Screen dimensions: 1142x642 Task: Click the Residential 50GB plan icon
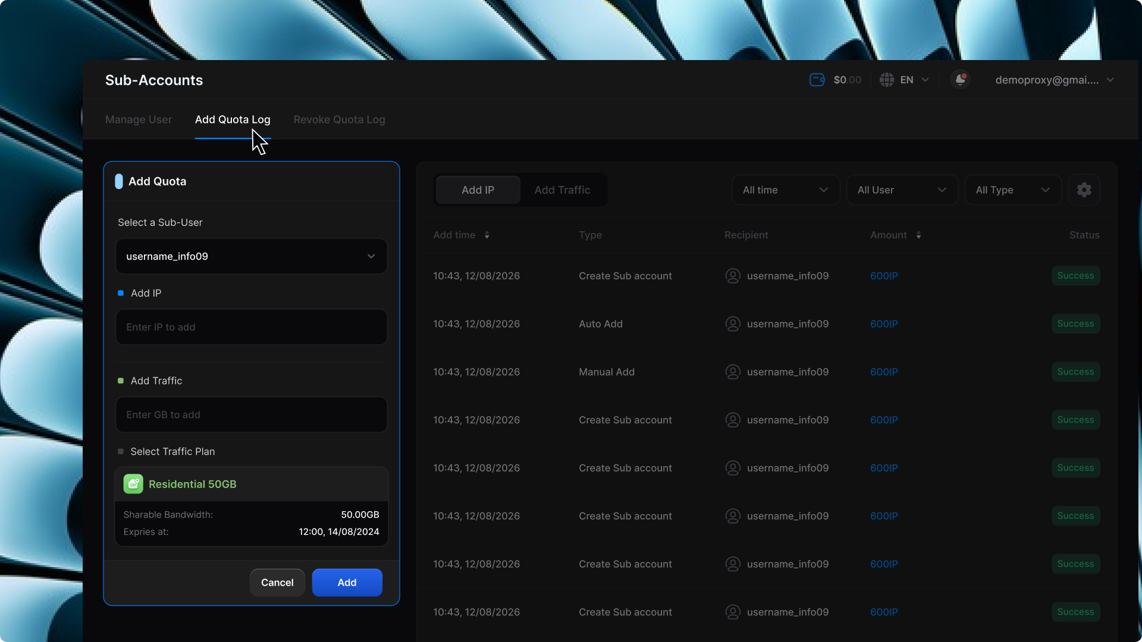click(133, 484)
